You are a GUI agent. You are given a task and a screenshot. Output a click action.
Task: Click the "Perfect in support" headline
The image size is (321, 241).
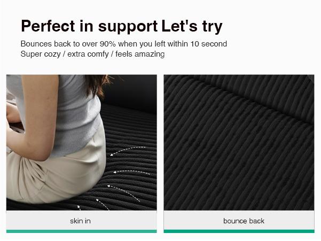[x=89, y=26]
